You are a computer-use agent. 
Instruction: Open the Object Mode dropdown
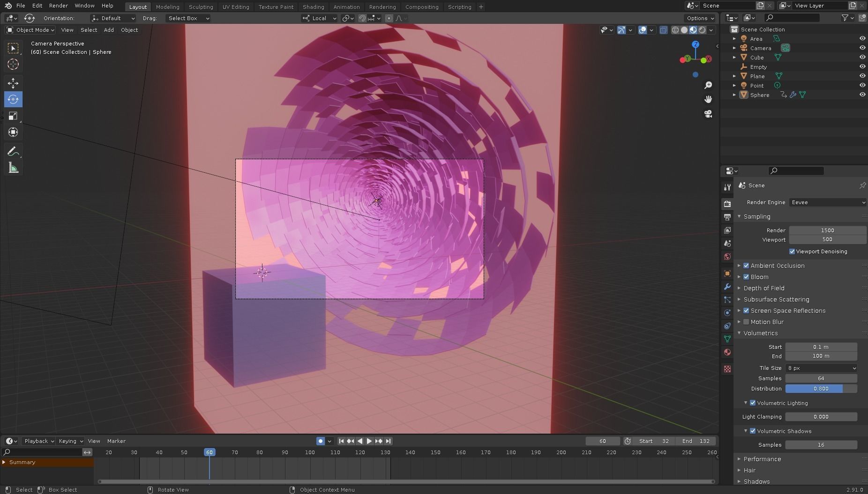(30, 30)
